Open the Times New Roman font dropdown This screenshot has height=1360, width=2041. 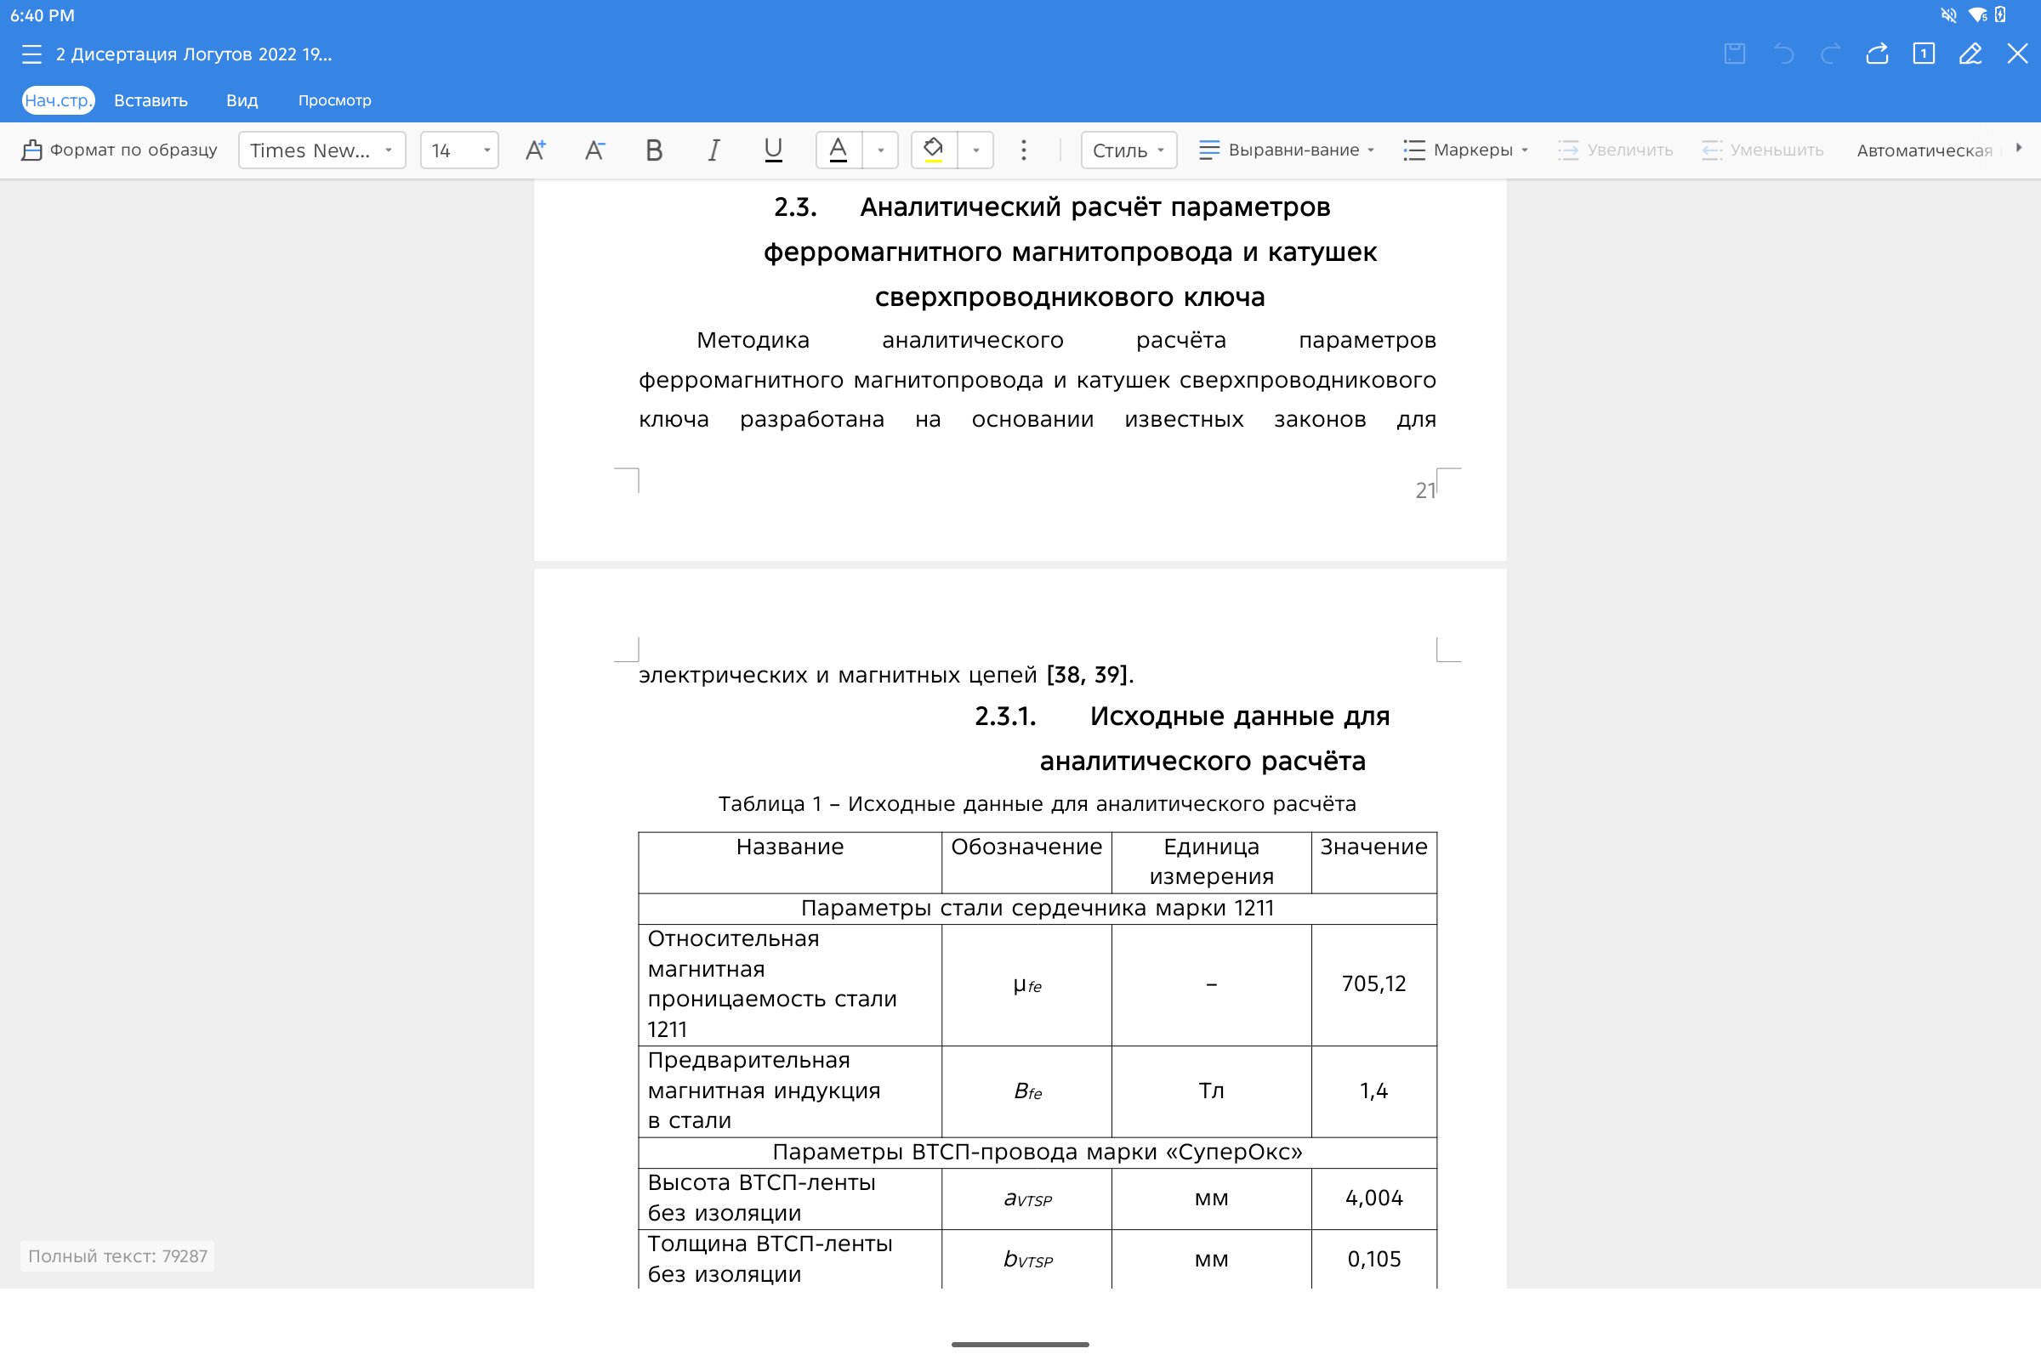(x=321, y=150)
